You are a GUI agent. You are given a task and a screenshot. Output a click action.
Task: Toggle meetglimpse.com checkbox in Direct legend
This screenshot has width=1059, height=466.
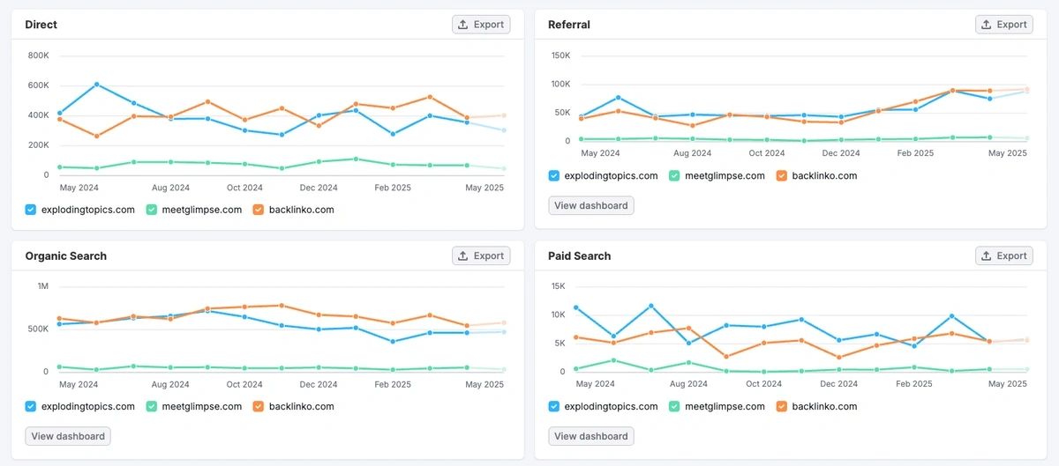[152, 210]
